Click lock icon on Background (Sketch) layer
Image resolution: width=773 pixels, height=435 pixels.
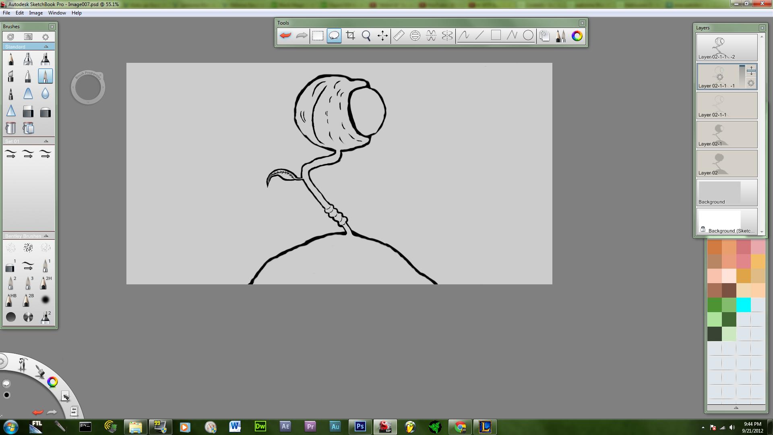click(x=703, y=229)
